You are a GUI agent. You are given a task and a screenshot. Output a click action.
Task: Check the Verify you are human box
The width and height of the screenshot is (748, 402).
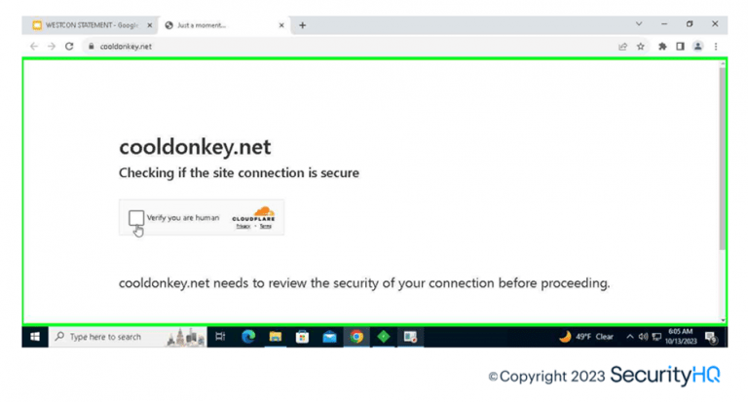tap(136, 218)
